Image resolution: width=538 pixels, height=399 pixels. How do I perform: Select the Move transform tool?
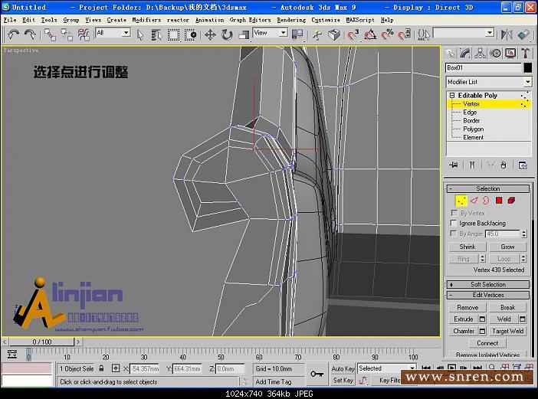(x=210, y=34)
